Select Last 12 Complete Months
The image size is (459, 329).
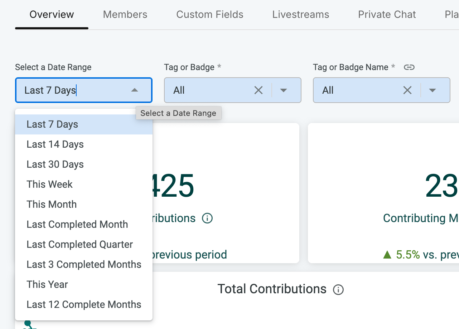[84, 305]
